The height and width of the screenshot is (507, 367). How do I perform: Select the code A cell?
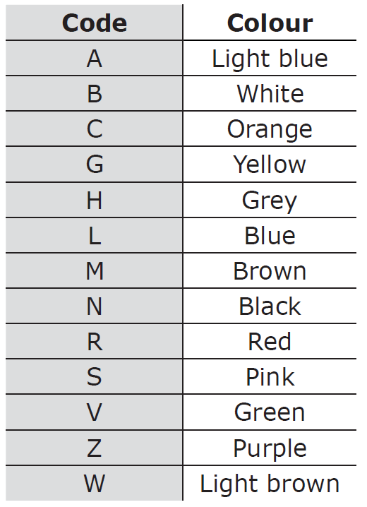pos(94,58)
